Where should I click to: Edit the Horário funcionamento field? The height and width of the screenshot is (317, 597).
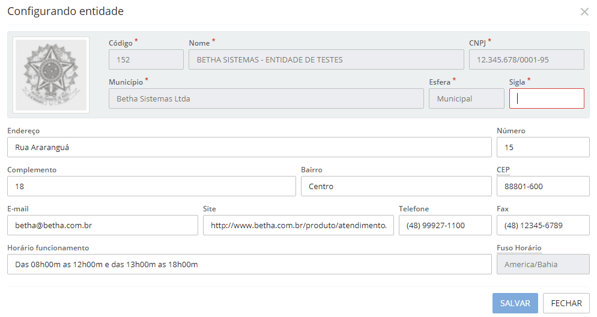pos(249,264)
